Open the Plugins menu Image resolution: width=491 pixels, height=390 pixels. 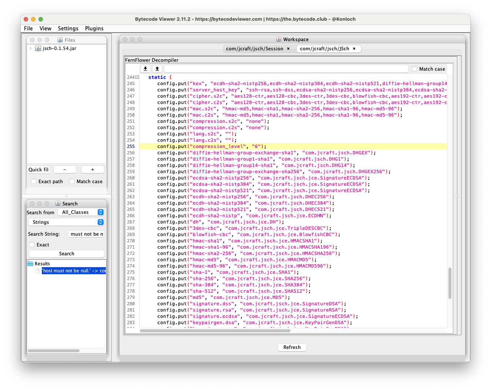tap(94, 28)
